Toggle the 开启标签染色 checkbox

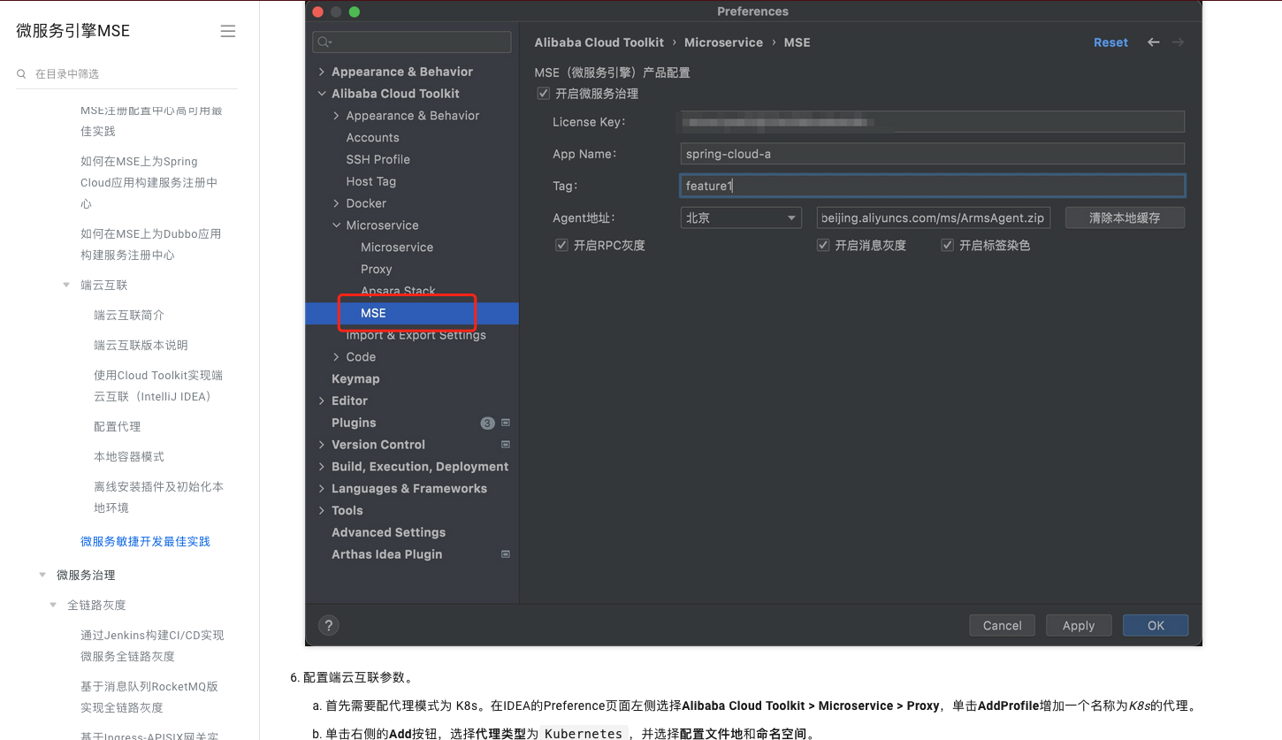(x=948, y=245)
